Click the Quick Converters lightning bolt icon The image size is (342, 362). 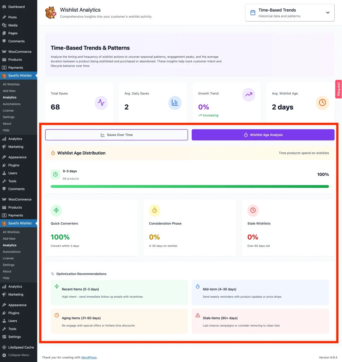pos(56,210)
